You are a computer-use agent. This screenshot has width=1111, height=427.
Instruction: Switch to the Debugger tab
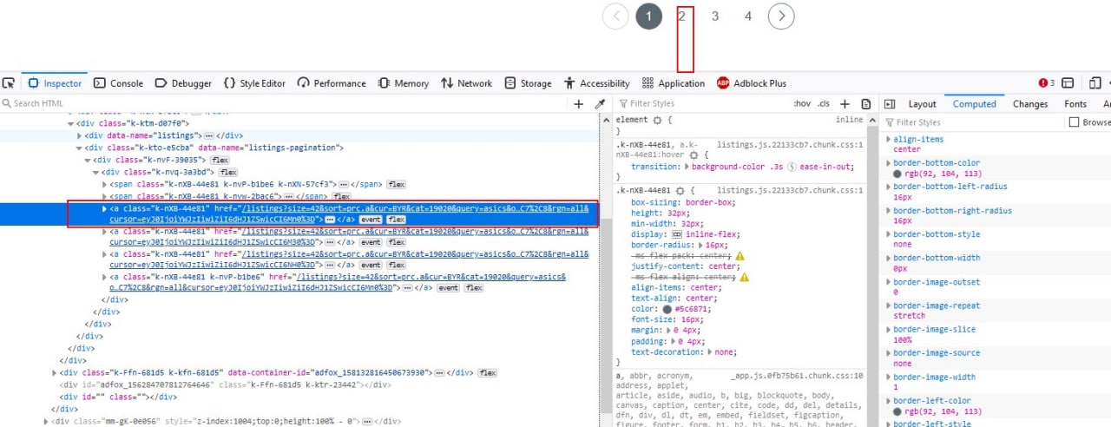183,83
